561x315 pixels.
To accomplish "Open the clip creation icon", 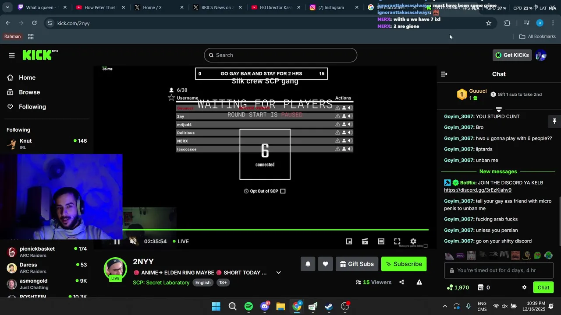I will pyautogui.click(x=365, y=241).
